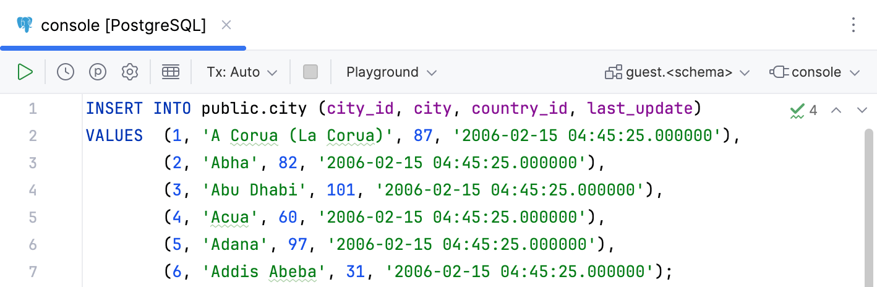Click the View Parameters (P) icon

pos(98,72)
